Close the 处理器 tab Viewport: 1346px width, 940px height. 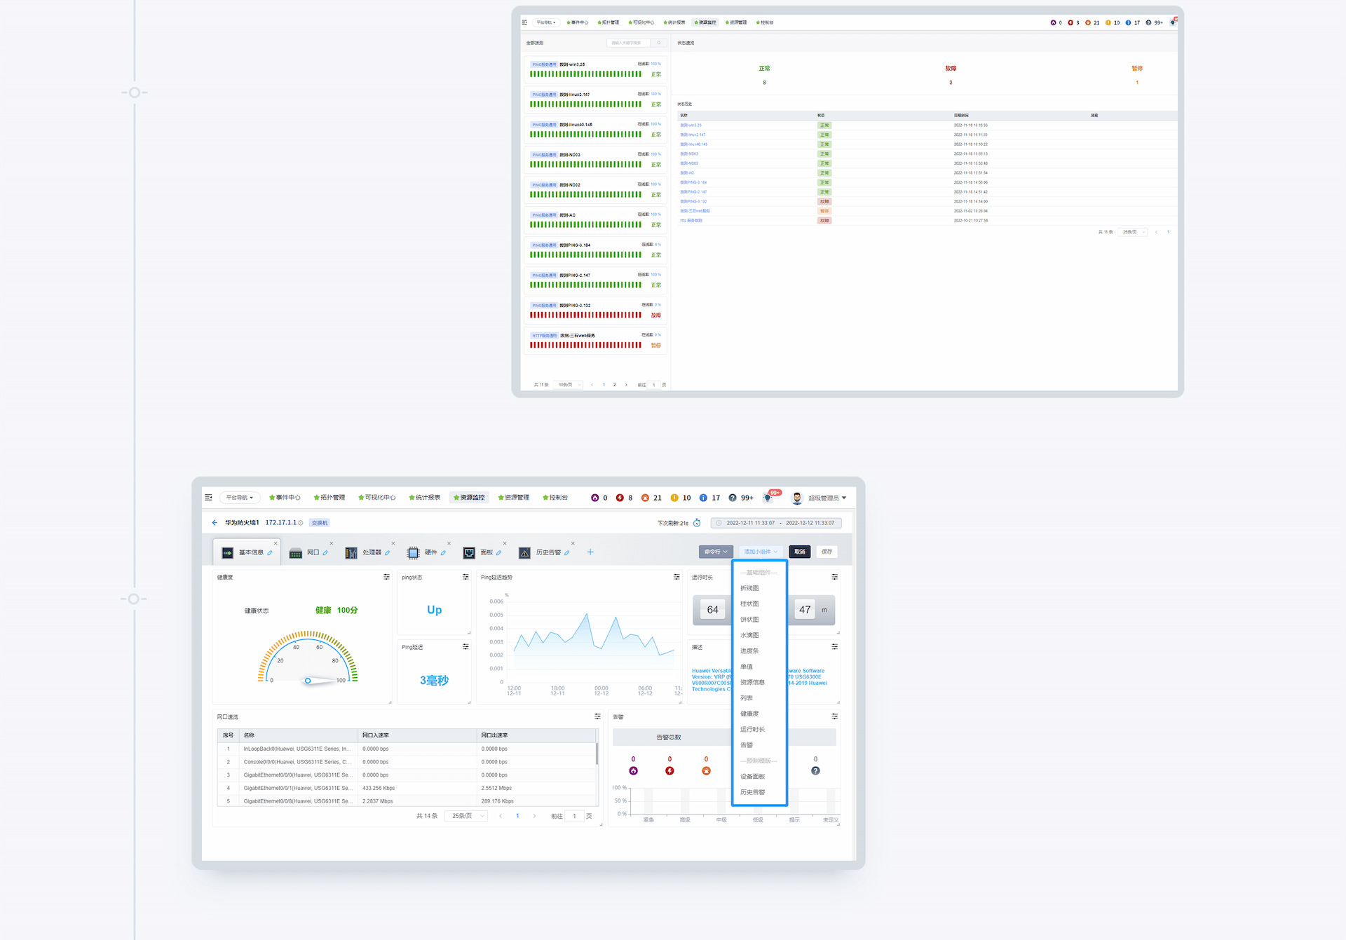pyautogui.click(x=393, y=543)
